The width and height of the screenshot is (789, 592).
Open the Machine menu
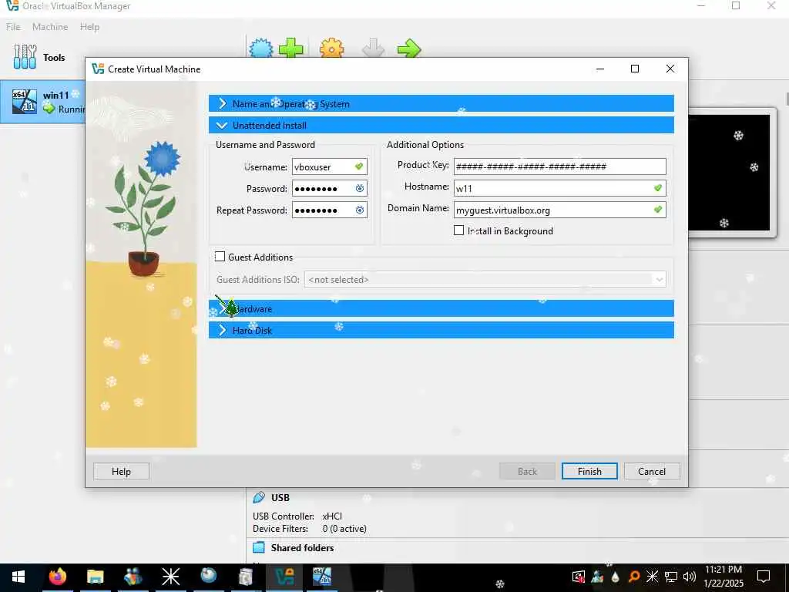(x=50, y=27)
